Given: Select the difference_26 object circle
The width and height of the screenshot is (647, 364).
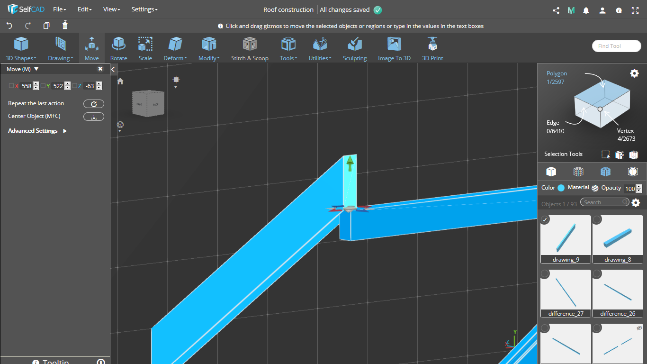Looking at the screenshot, I should [597, 273].
